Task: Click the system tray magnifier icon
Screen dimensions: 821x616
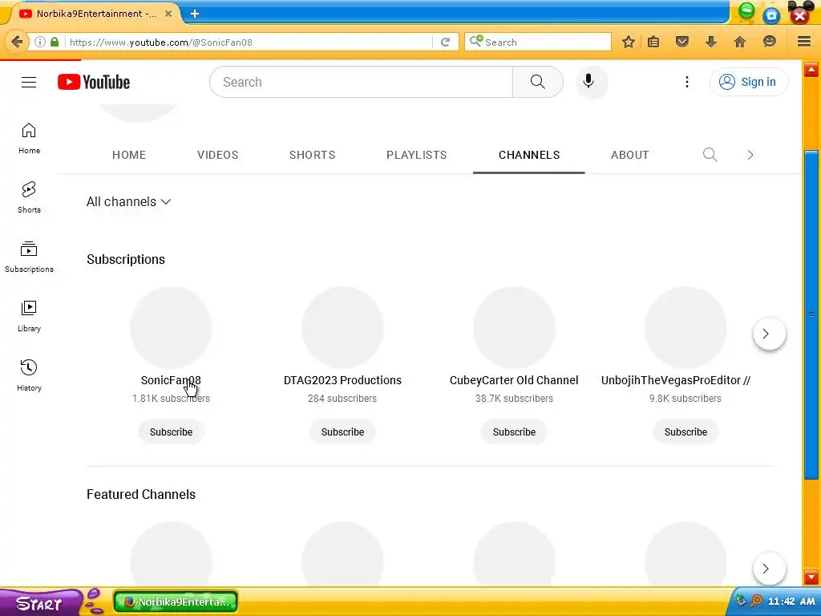Action: coord(756,601)
